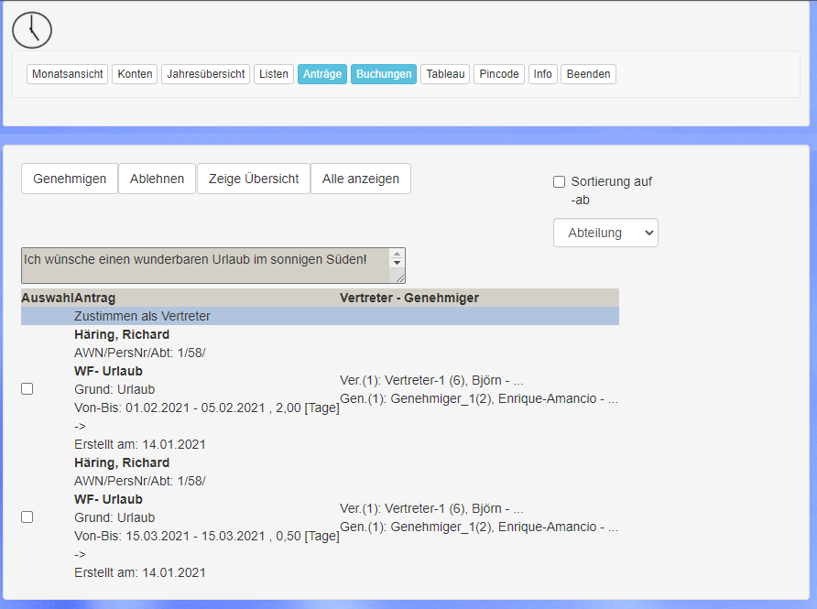This screenshot has height=609, width=817.
Task: Open the Pincode page
Action: point(499,74)
